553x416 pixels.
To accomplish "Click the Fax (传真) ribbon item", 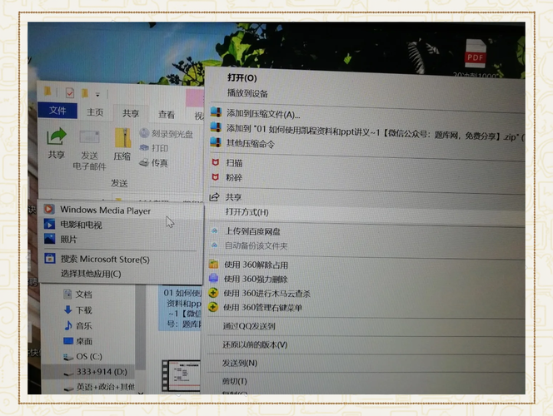I will point(153,162).
